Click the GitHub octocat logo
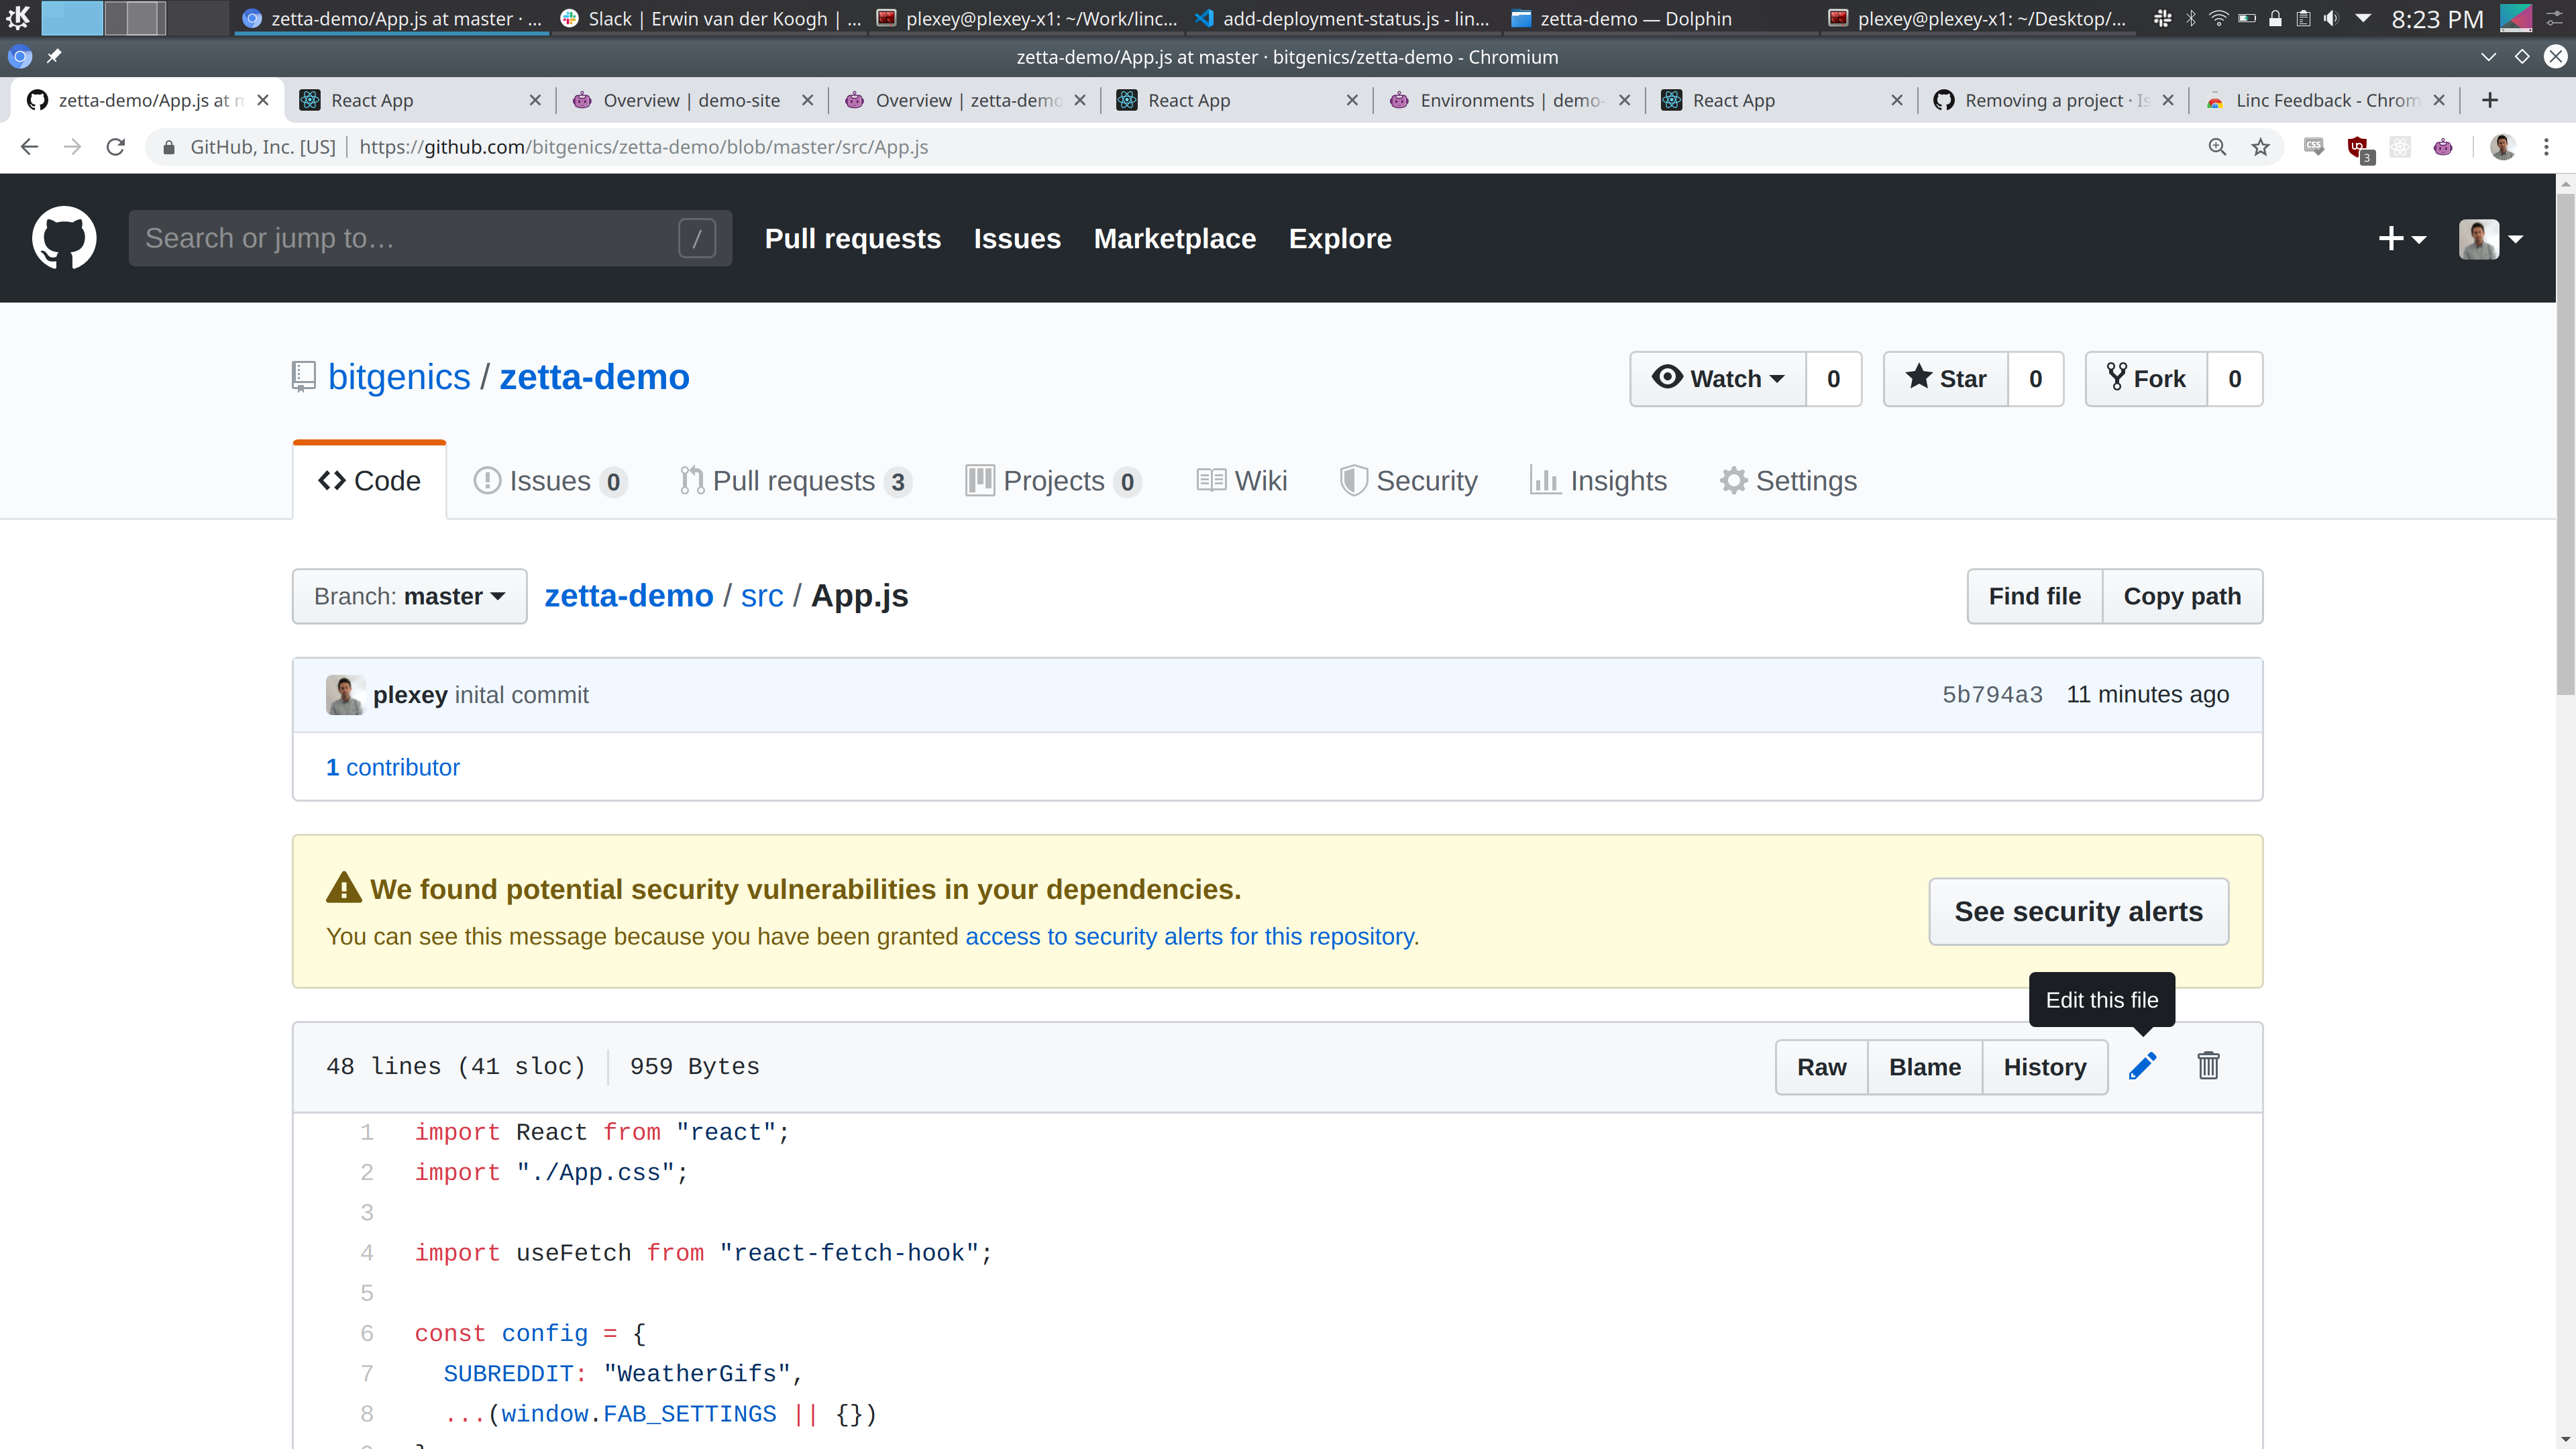The width and height of the screenshot is (2576, 1449). [x=64, y=238]
